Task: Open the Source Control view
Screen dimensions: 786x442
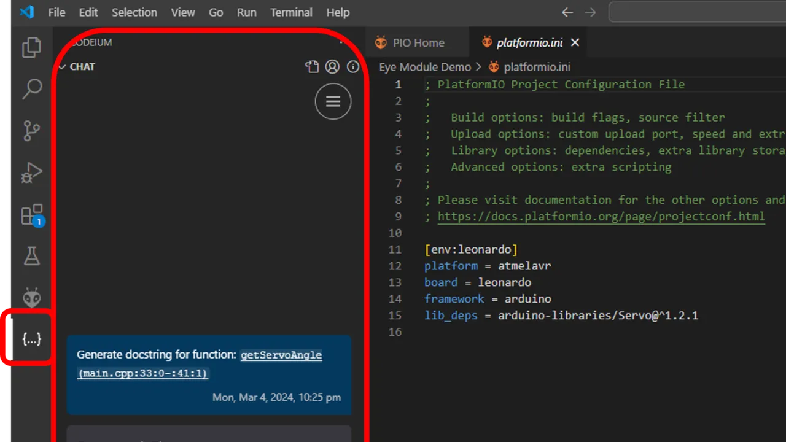Action: tap(31, 131)
